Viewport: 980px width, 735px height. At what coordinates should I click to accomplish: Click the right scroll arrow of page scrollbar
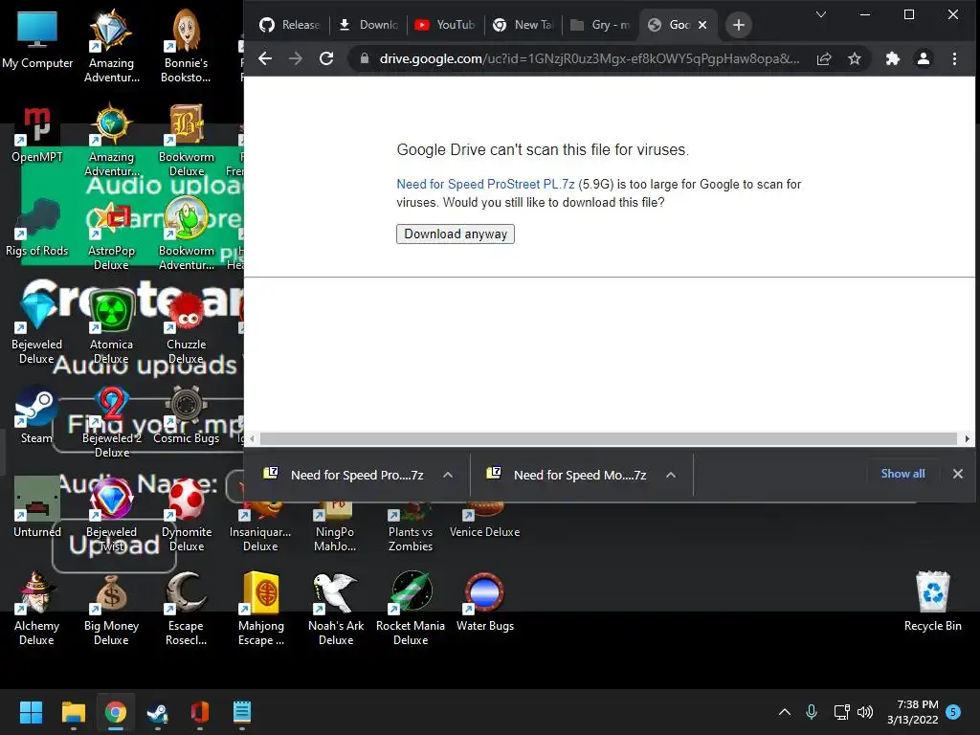tap(967, 438)
